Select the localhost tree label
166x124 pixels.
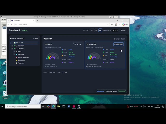click(21, 46)
